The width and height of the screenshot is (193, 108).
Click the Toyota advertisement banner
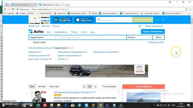96,71
